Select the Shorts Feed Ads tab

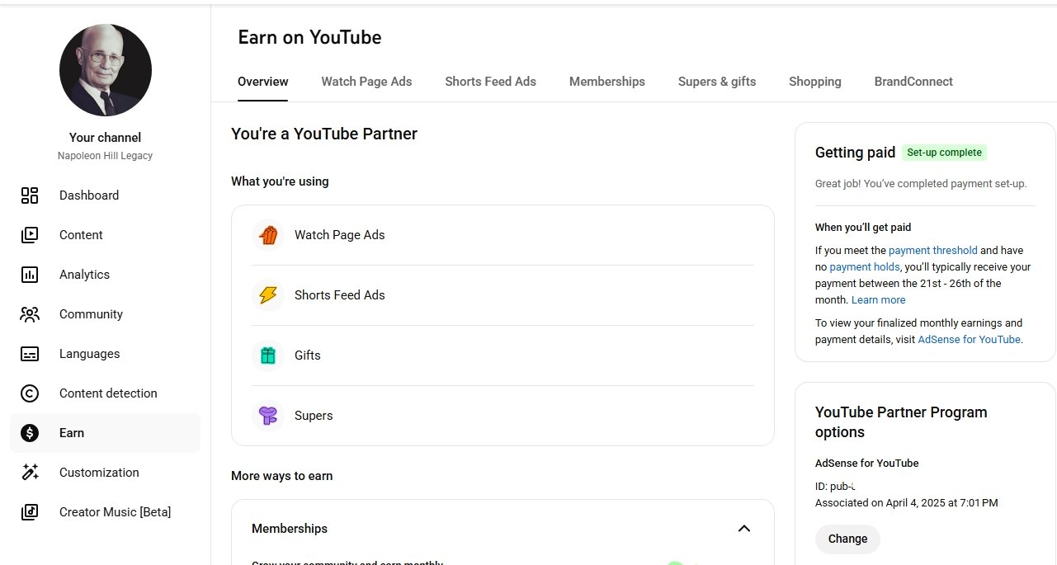point(490,82)
